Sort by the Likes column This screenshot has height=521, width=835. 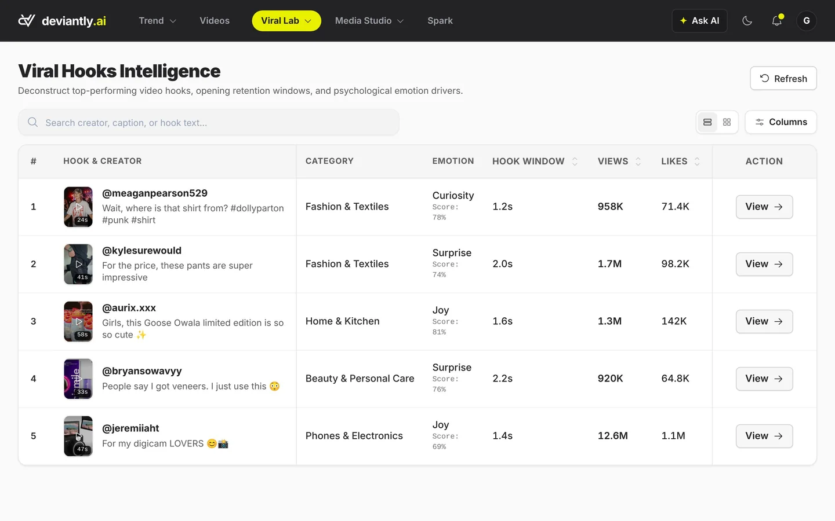tap(681, 162)
